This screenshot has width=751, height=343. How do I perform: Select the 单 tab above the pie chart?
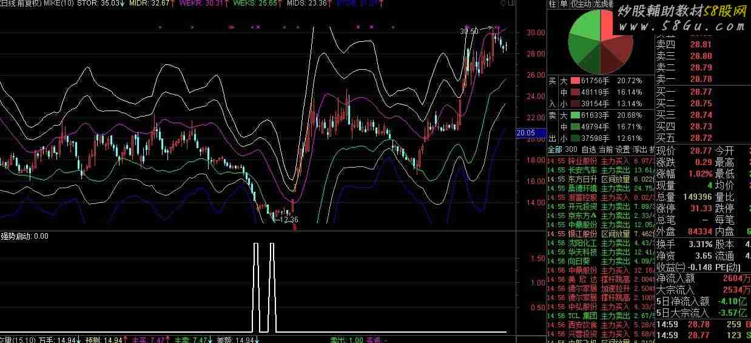pyautogui.click(x=563, y=4)
